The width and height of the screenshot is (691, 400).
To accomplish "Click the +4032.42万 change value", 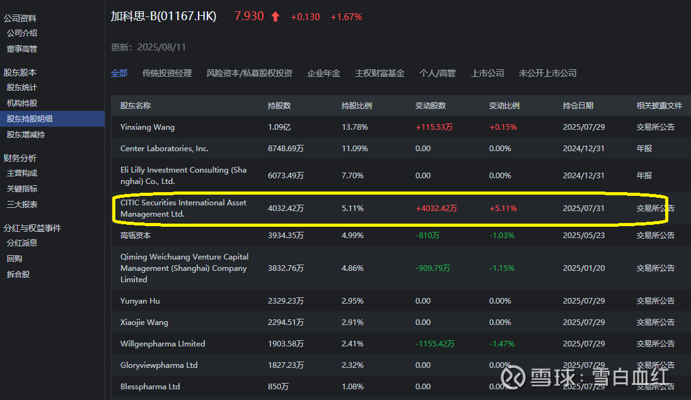I will (436, 209).
